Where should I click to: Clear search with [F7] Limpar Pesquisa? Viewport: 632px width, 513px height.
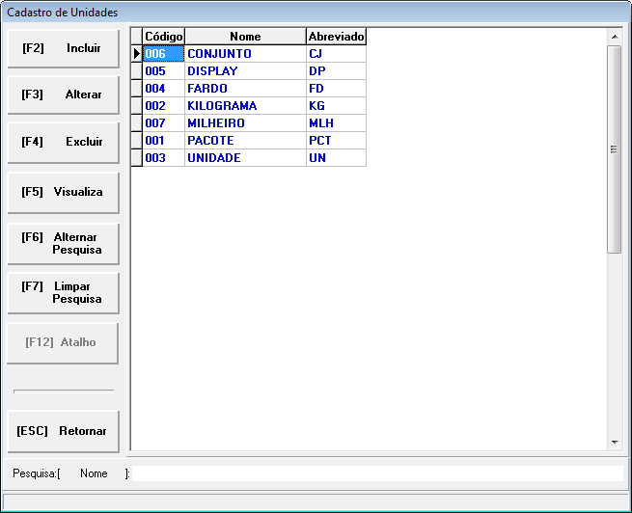coord(63,293)
